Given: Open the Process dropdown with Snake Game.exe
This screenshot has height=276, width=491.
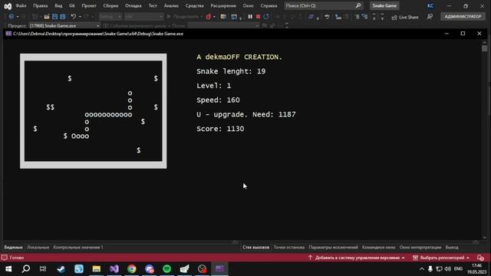Looking at the screenshot, I should coord(64,26).
